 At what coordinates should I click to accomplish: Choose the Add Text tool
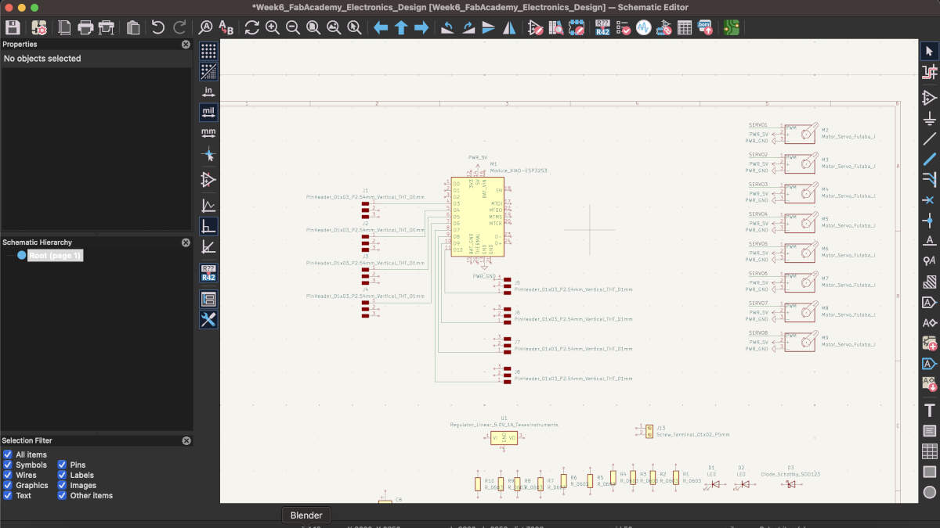(x=930, y=411)
